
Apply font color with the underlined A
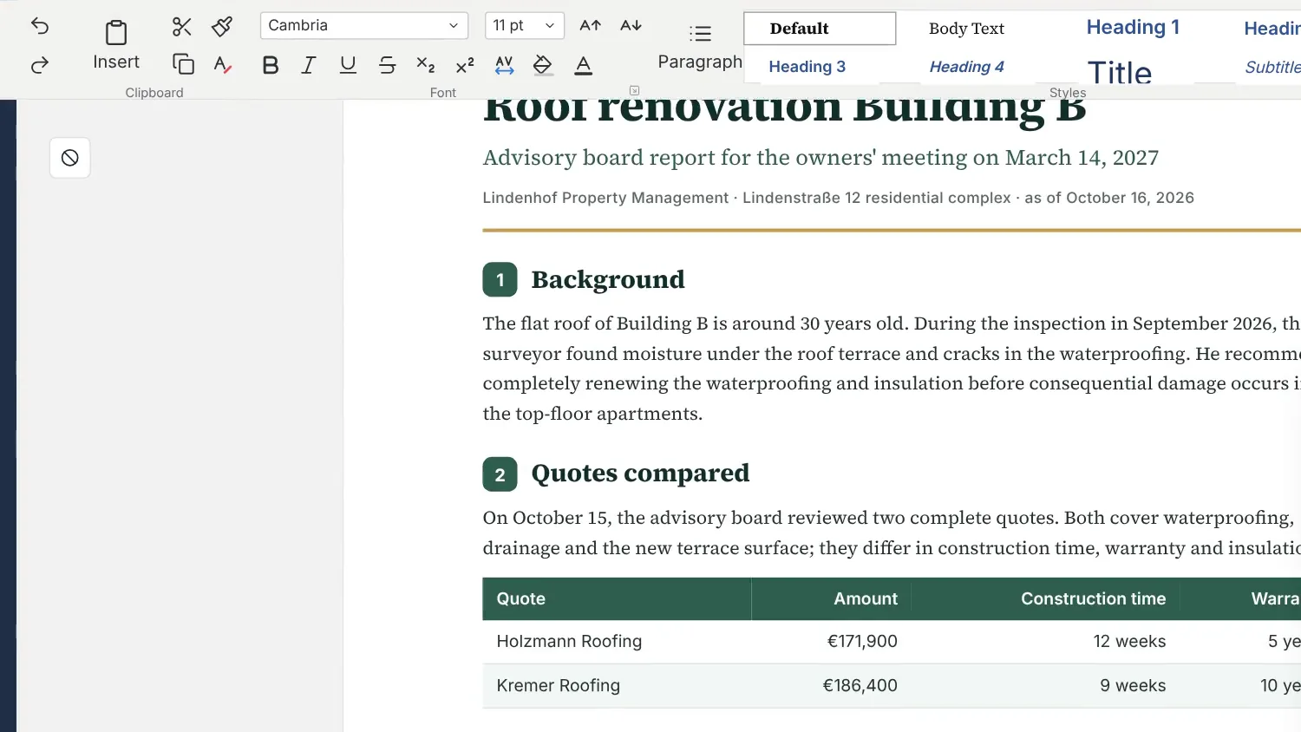tap(584, 65)
